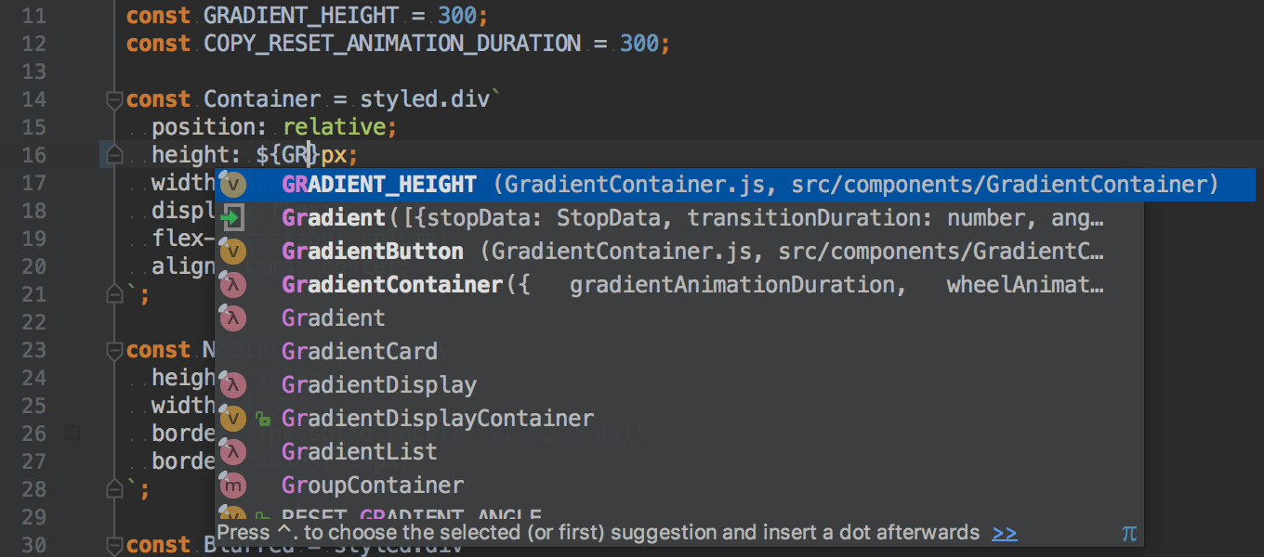Click the variable icon beside GRADIENT_HEIGHT
This screenshot has width=1264, height=557.
(x=233, y=185)
